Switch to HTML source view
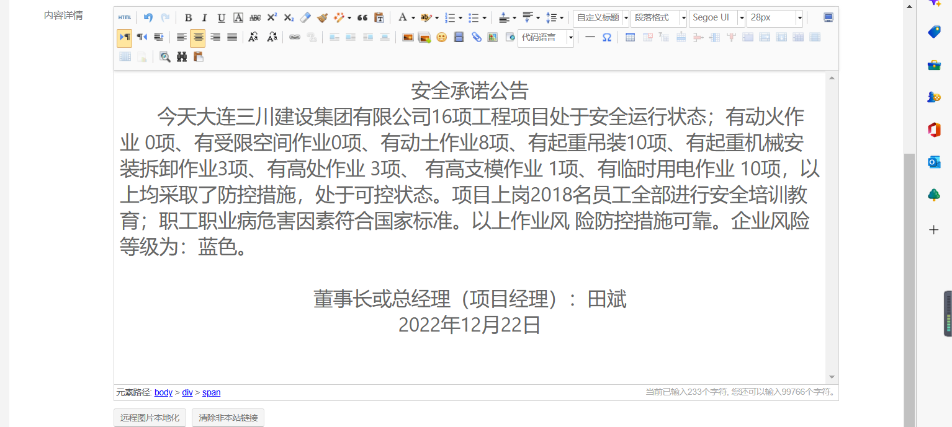The width and height of the screenshot is (952, 427). click(125, 17)
